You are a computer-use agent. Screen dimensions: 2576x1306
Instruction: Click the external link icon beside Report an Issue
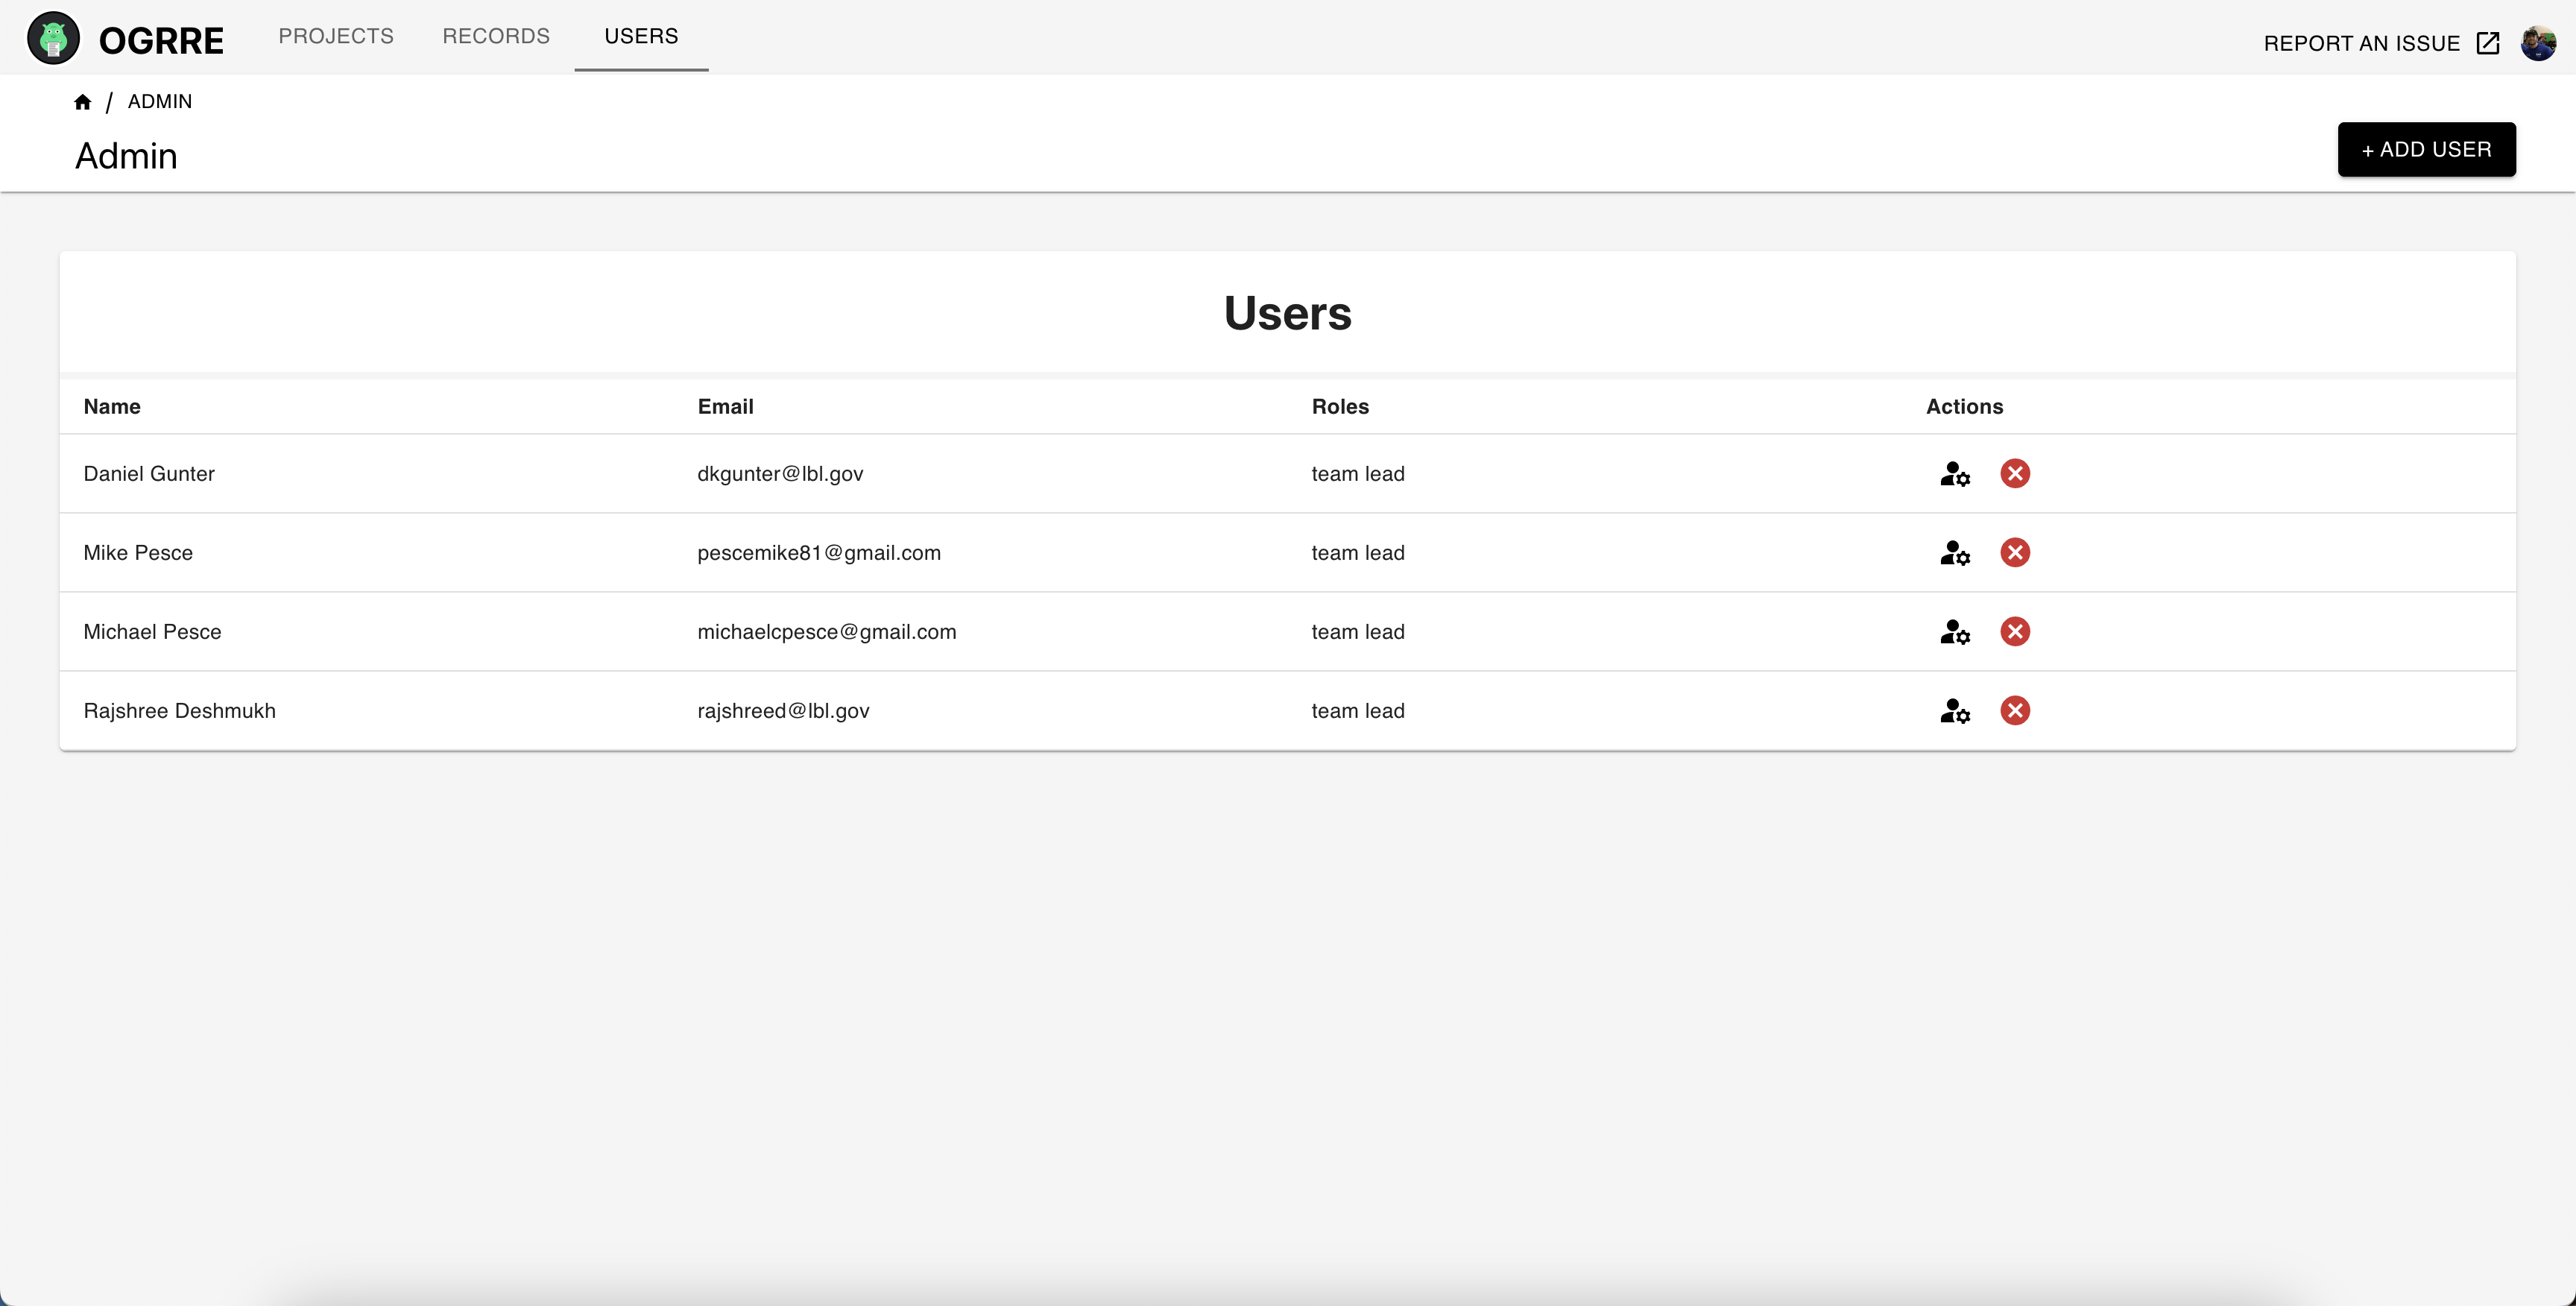pos(2488,43)
